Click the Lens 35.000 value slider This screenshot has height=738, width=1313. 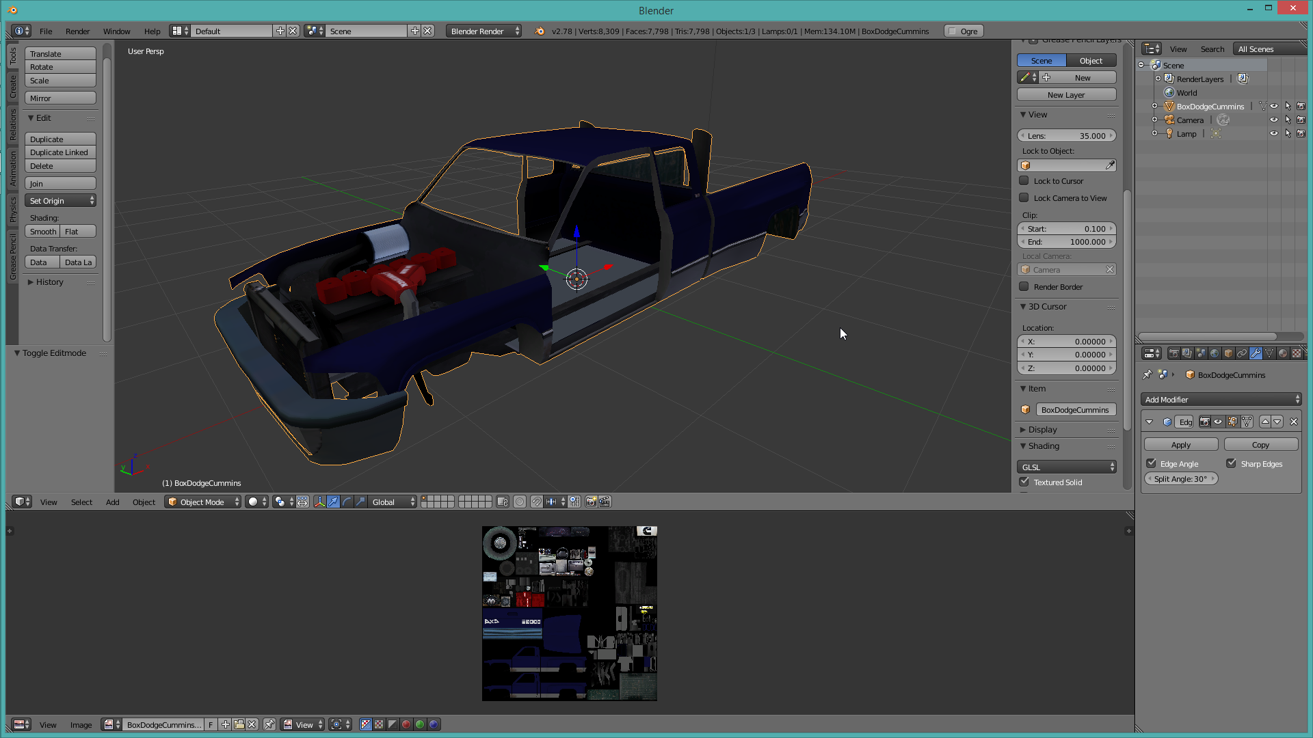click(x=1066, y=136)
